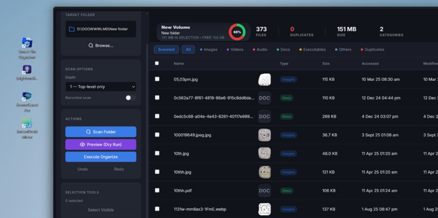Select the Scanned filter tab

pyautogui.click(x=166, y=50)
